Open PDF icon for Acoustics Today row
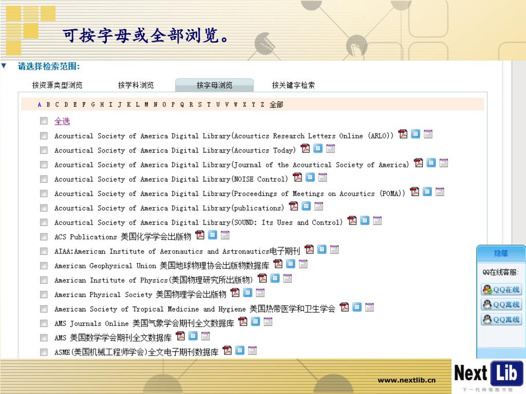526x394 pixels. click(305, 148)
